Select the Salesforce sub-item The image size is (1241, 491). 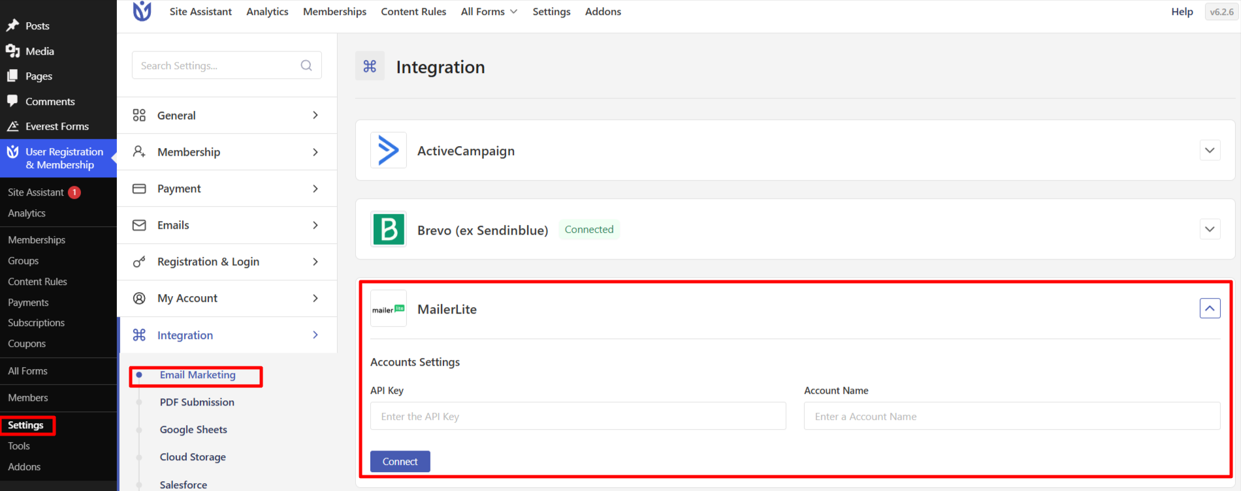184,484
